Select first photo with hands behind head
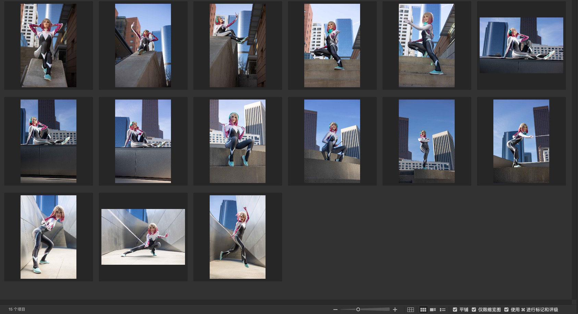This screenshot has width=578, height=314. [x=48, y=45]
